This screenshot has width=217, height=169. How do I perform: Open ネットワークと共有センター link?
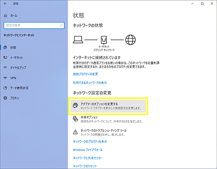coord(88,158)
